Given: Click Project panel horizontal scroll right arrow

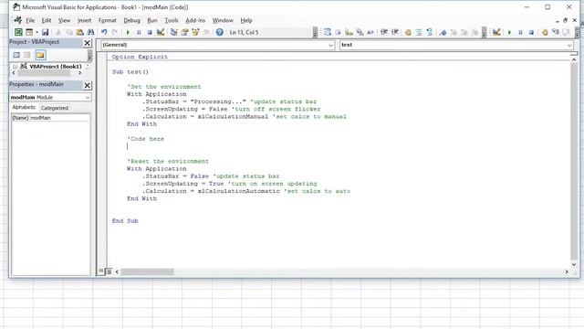Looking at the screenshot, I should [x=79, y=73].
